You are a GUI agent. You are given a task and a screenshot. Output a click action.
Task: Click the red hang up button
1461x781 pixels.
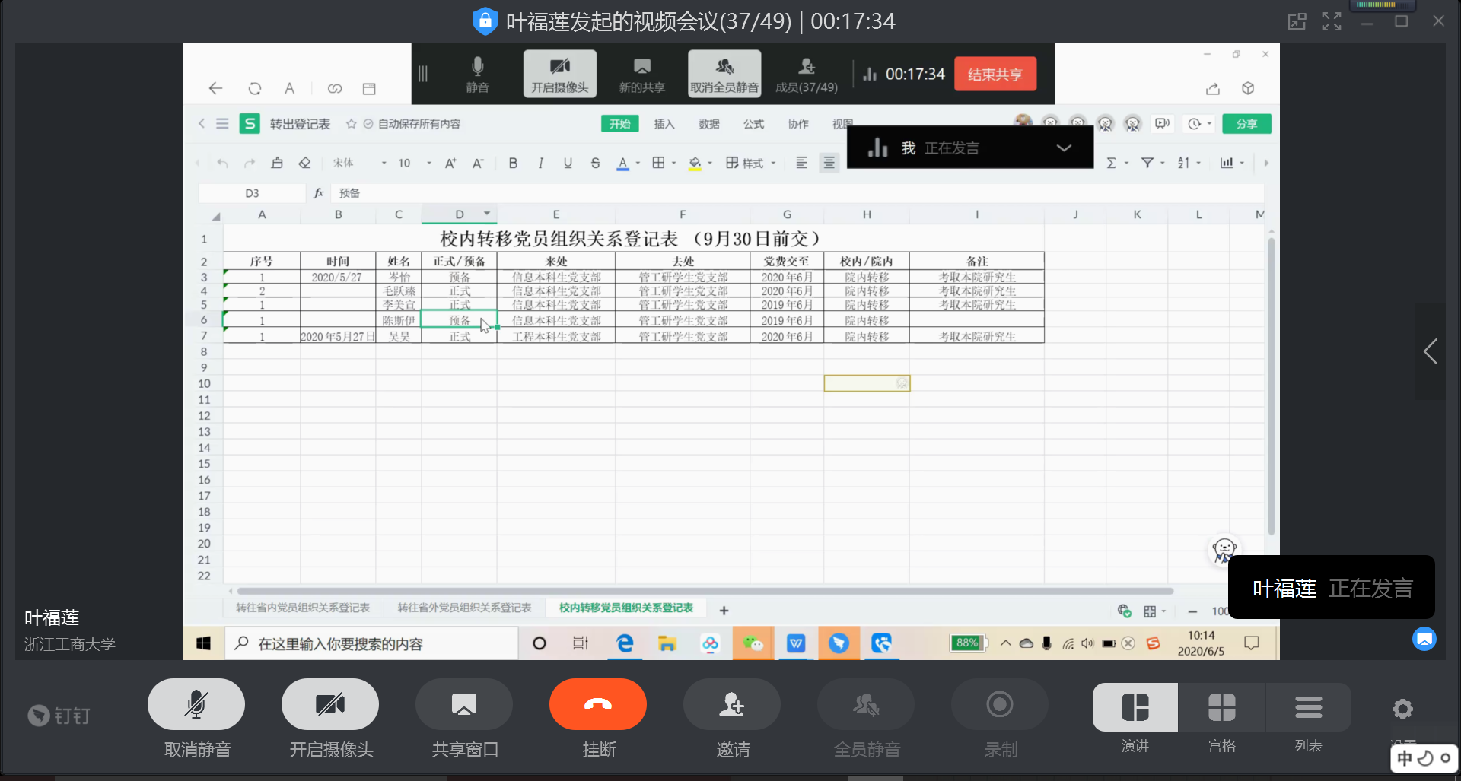pos(597,704)
